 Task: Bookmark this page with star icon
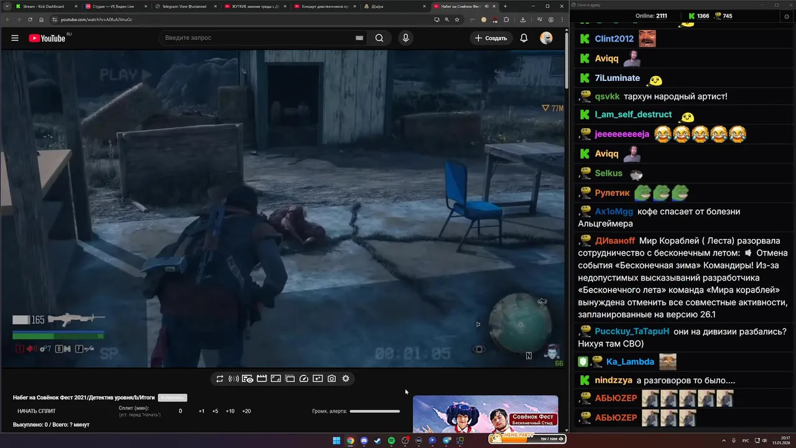pos(457,19)
